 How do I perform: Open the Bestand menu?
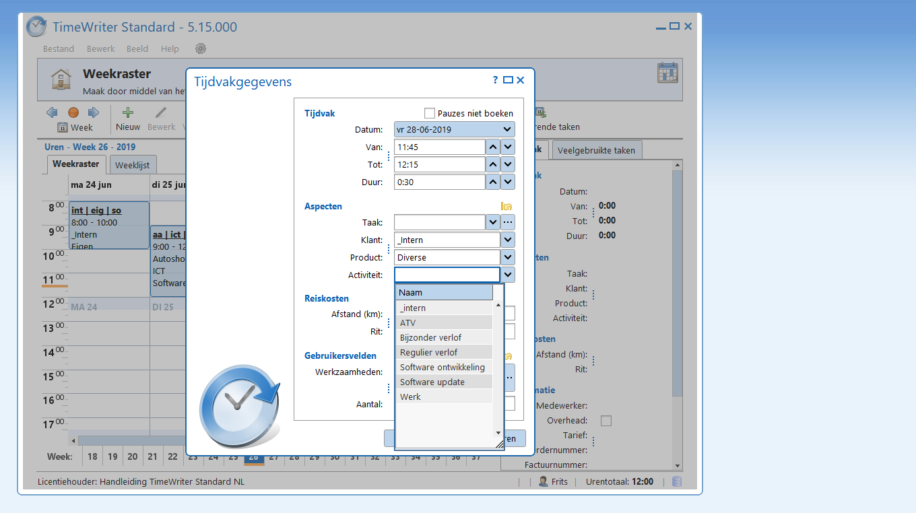(59, 48)
